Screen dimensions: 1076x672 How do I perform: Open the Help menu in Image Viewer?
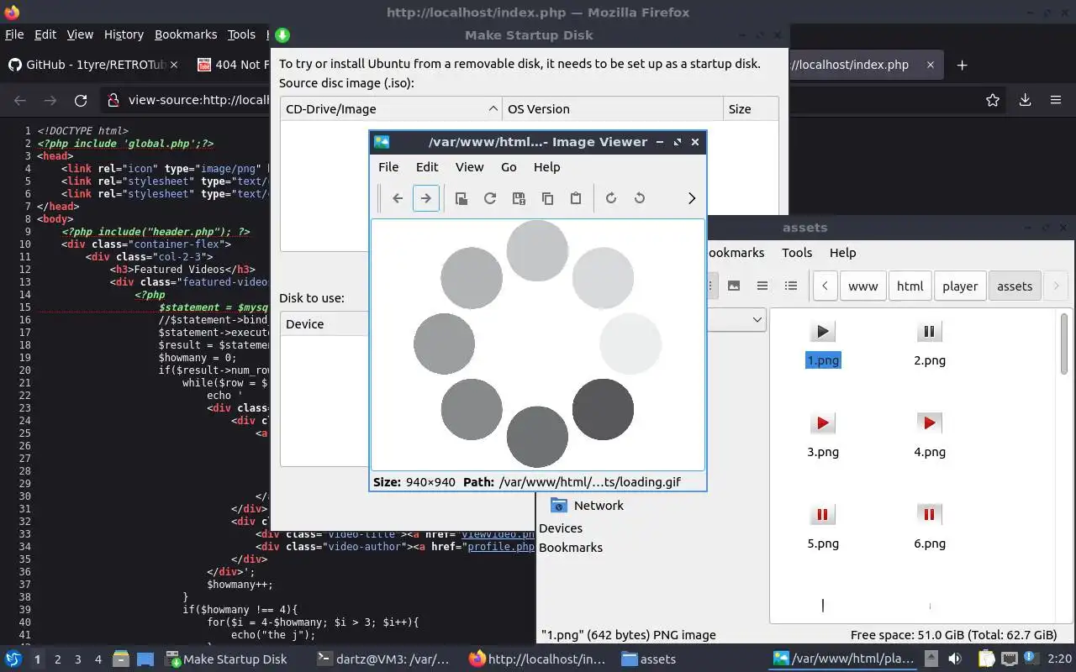point(546,167)
